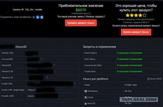Share profile on Tumblr
Viewport: 163px width, 107px height.
42,17
